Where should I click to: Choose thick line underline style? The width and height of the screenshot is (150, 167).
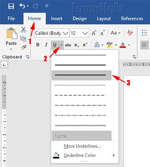coord(82,75)
